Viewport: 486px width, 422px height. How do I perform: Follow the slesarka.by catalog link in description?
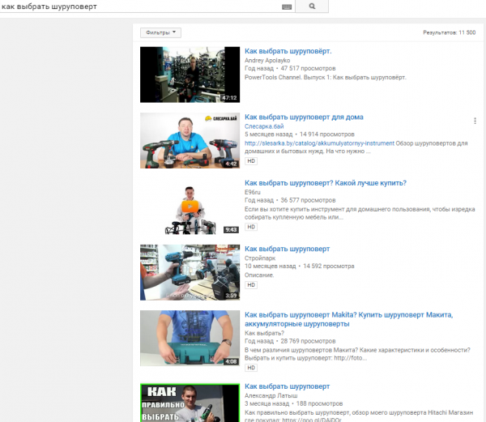pyautogui.click(x=319, y=143)
